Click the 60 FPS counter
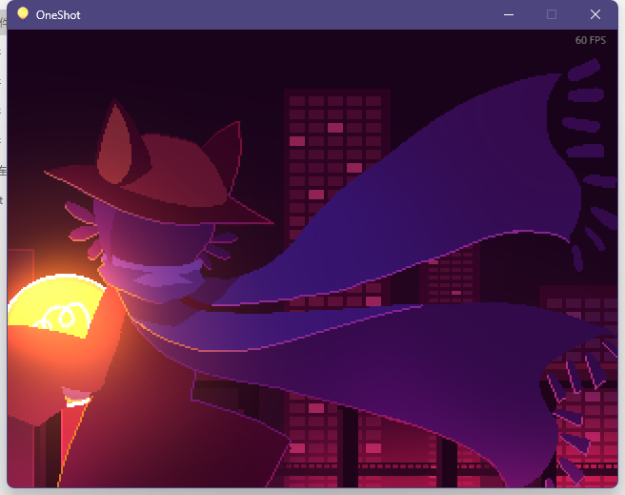The width and height of the screenshot is (625, 495). [590, 40]
